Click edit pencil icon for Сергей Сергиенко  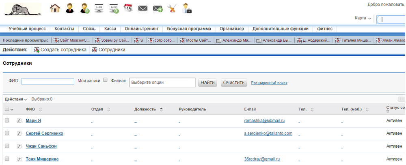(x=19, y=133)
